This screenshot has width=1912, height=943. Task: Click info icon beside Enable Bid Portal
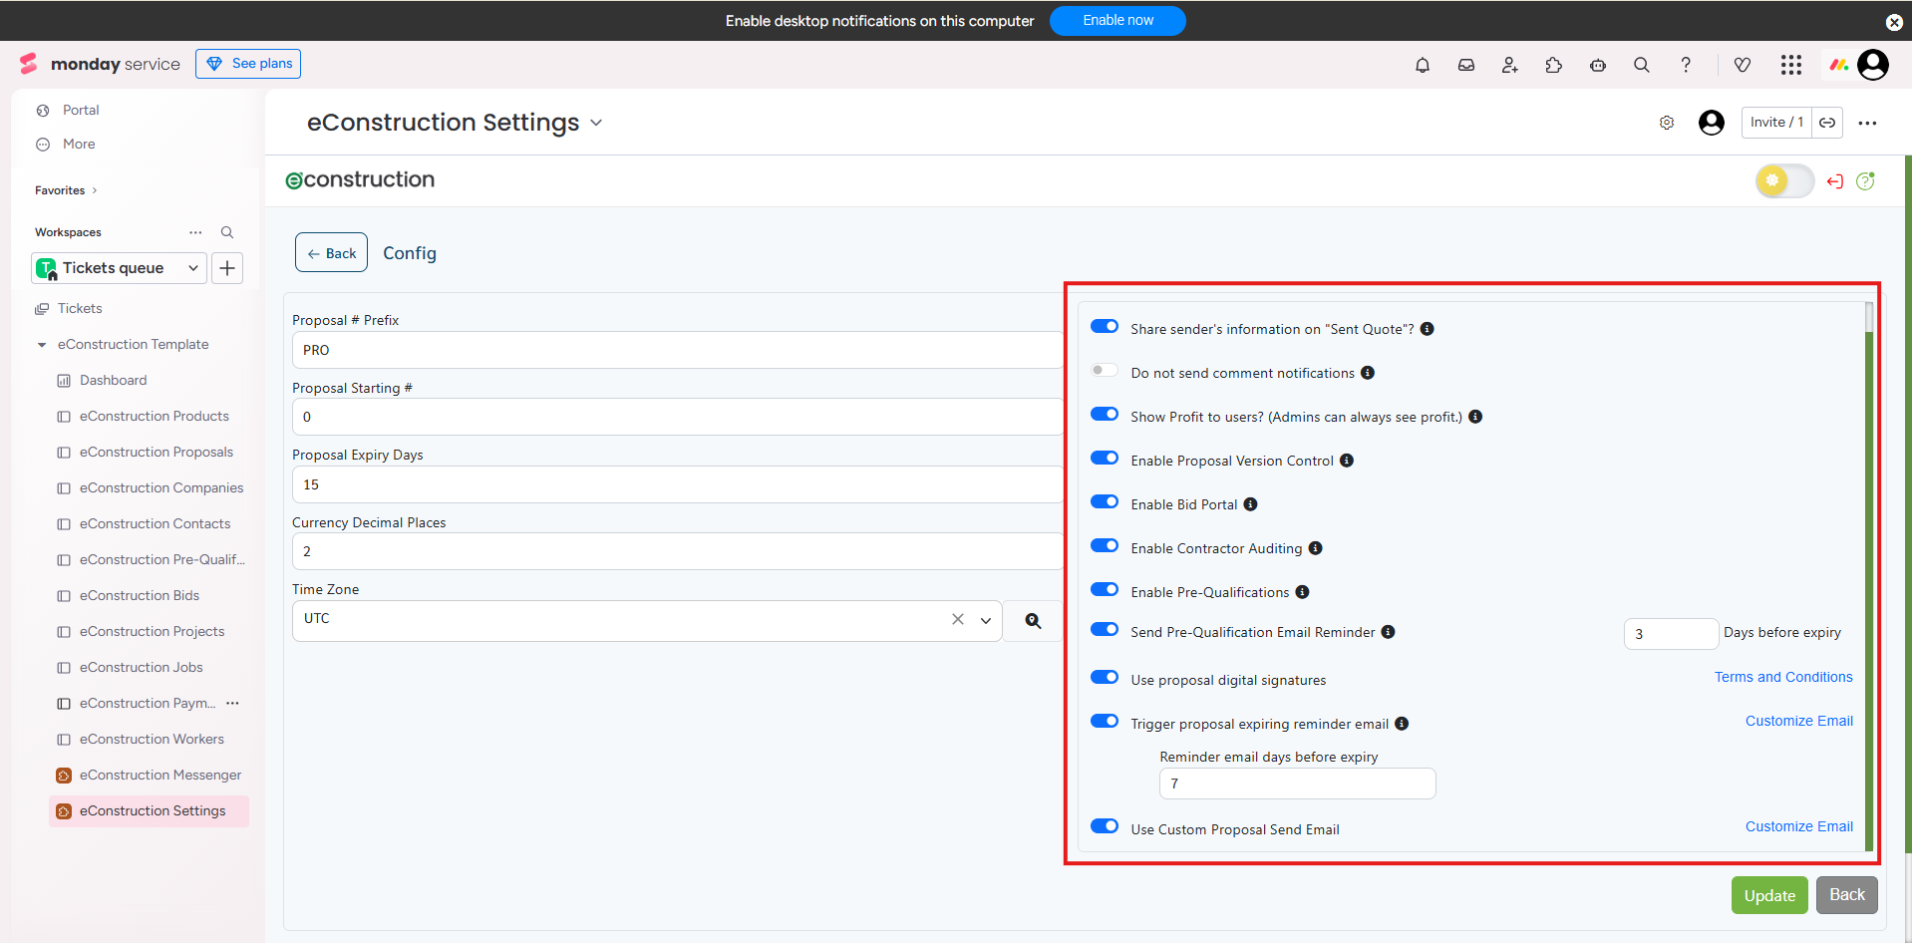[1250, 504]
